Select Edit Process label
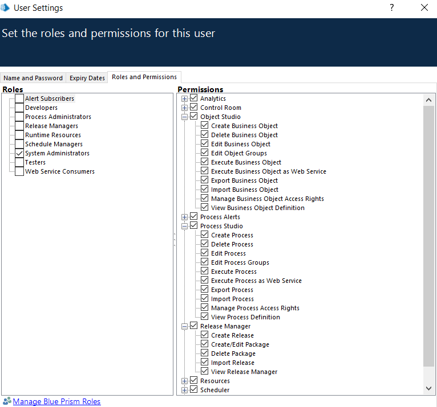The height and width of the screenshot is (407, 437). point(228,253)
